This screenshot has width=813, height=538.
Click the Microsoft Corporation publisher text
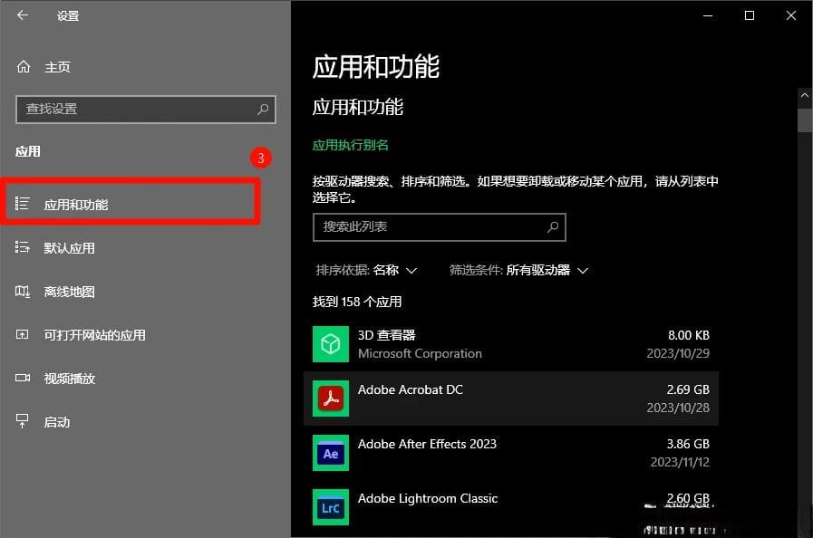click(x=420, y=353)
